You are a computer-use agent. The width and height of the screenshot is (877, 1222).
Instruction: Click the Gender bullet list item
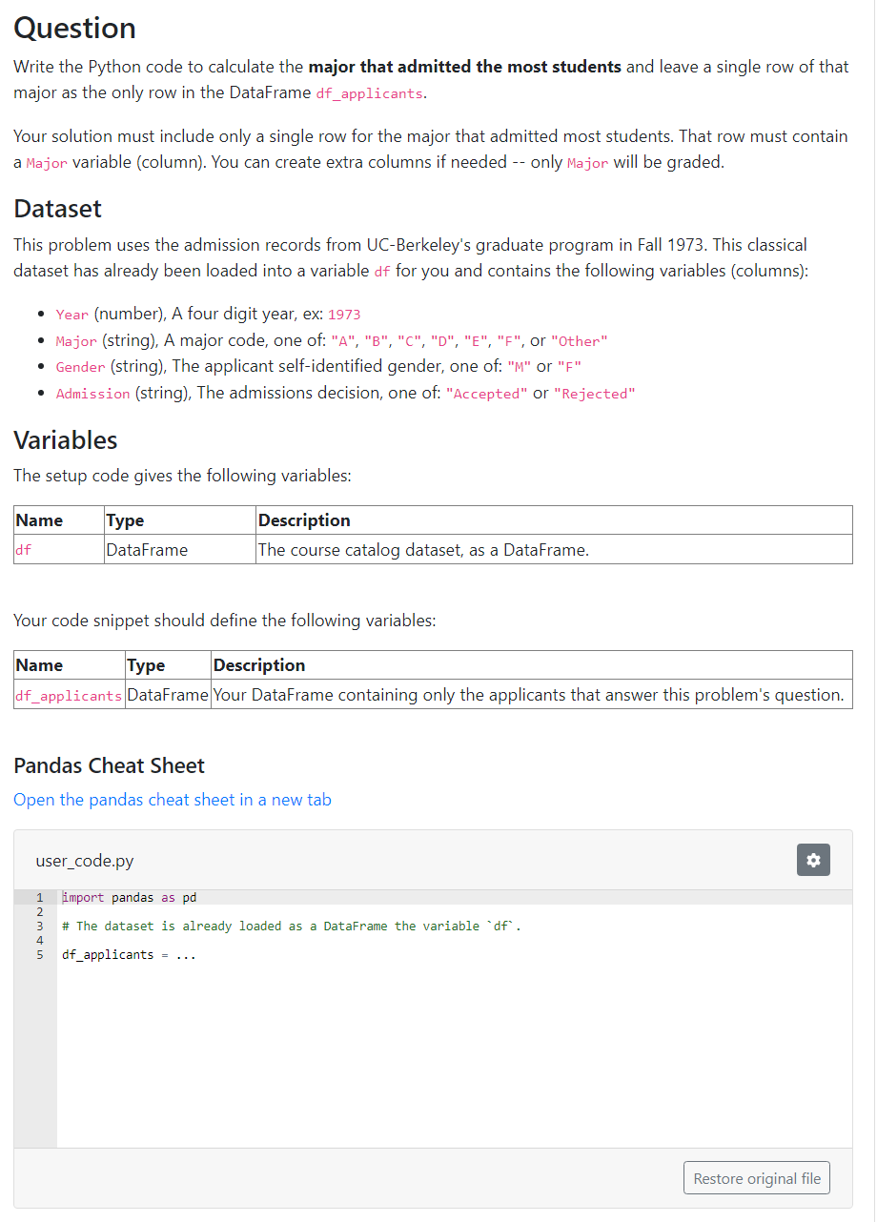(x=80, y=367)
